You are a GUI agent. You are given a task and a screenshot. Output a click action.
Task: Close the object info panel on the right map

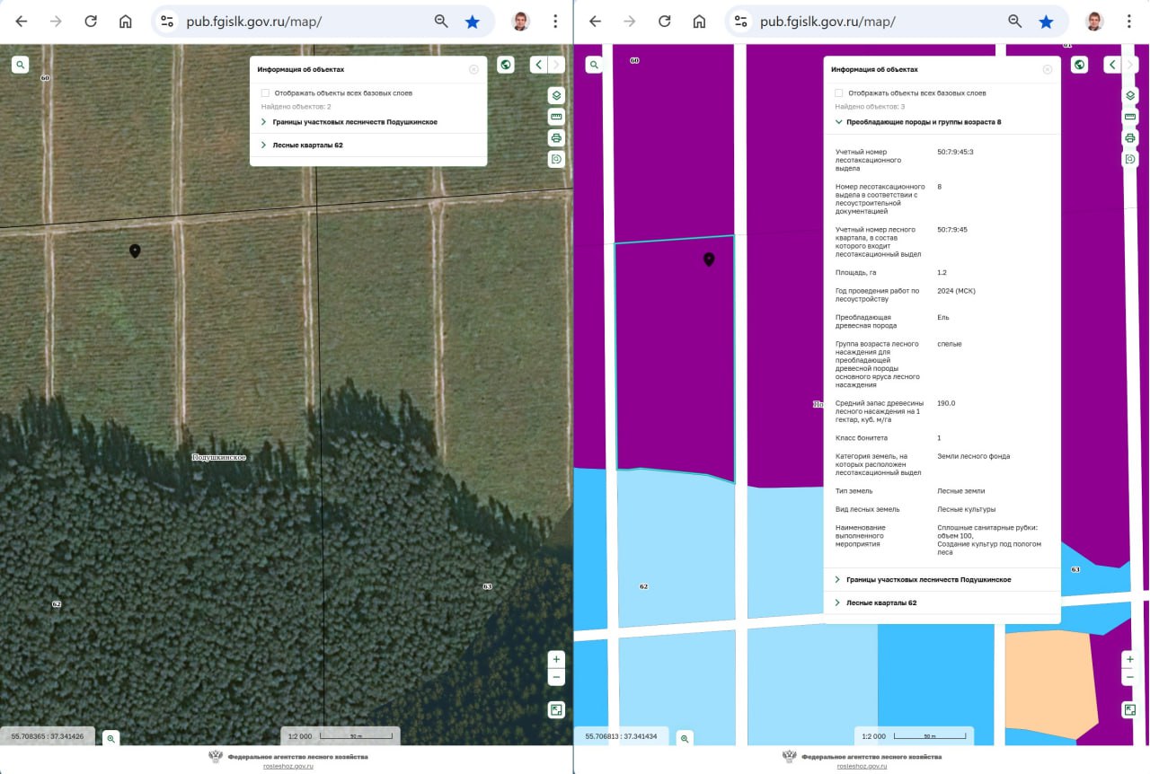click(x=1048, y=69)
